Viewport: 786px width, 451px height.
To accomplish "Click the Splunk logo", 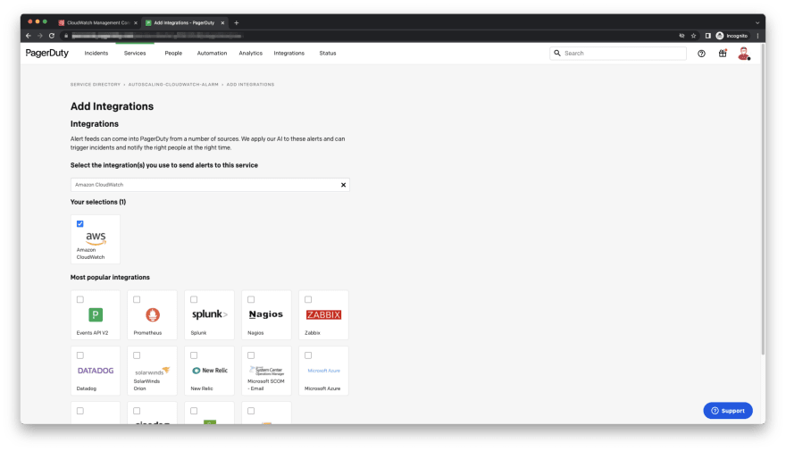I will click(210, 314).
